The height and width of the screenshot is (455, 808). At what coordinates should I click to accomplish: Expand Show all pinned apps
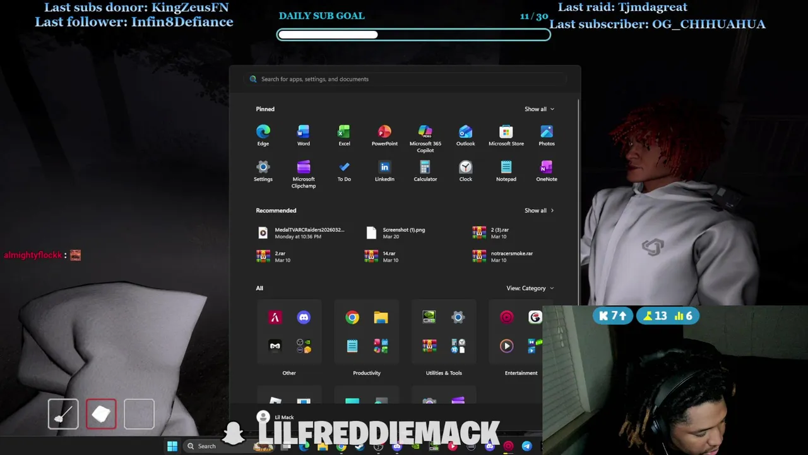(x=539, y=109)
